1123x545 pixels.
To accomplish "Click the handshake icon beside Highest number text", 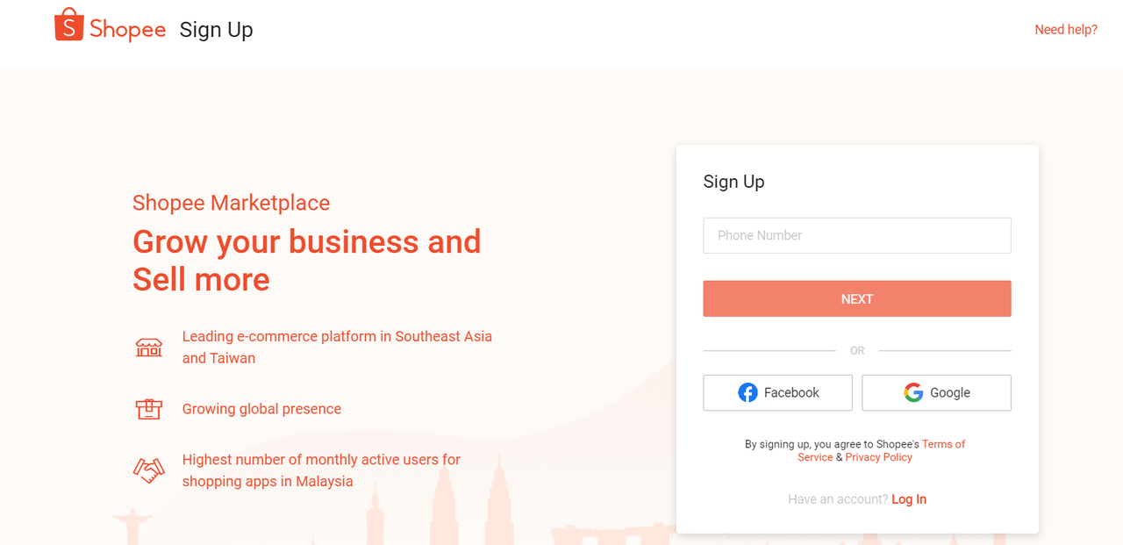I will pos(149,470).
